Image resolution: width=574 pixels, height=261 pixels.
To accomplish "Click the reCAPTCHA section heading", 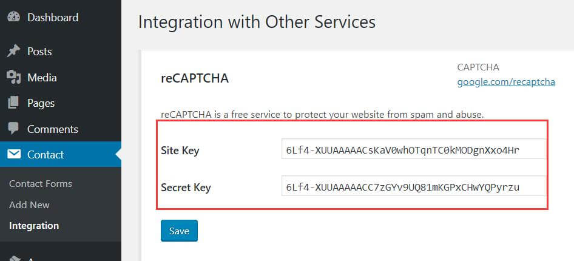I will (x=194, y=78).
